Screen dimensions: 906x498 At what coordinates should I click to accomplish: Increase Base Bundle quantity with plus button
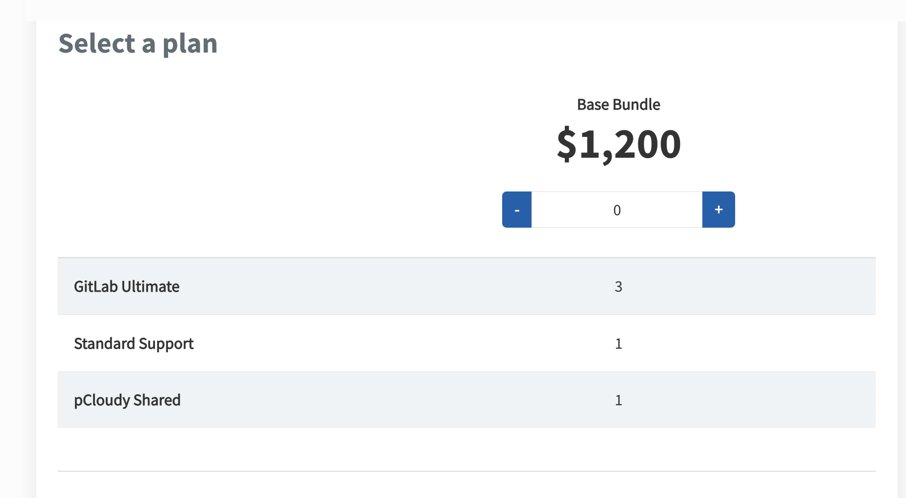tap(718, 210)
